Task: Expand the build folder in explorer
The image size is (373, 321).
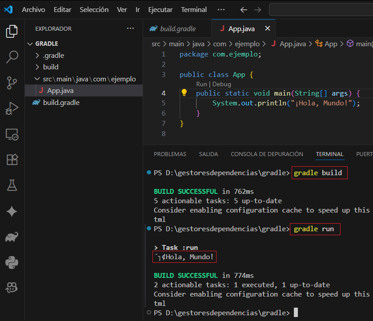Action: (x=50, y=67)
